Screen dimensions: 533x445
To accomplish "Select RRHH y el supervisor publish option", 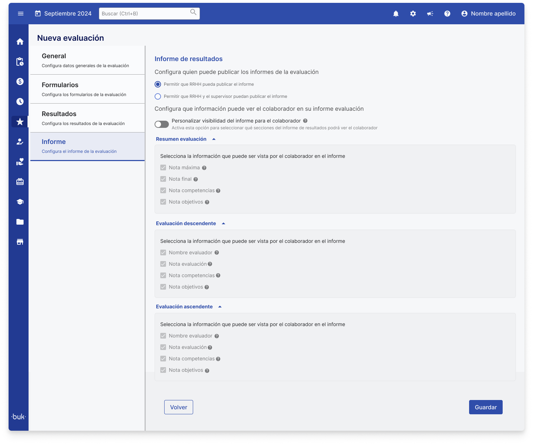I will [158, 96].
